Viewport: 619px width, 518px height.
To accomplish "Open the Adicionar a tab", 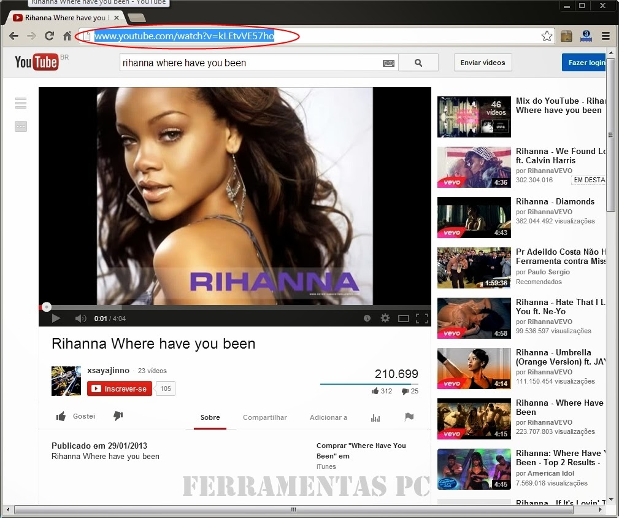I will tap(328, 417).
